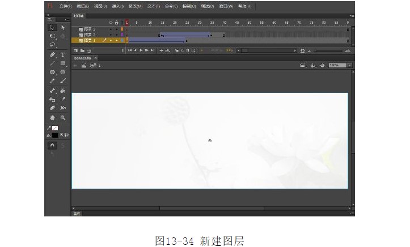The image size is (410, 247).
Task: Select the Text tool
Action: [63, 55]
